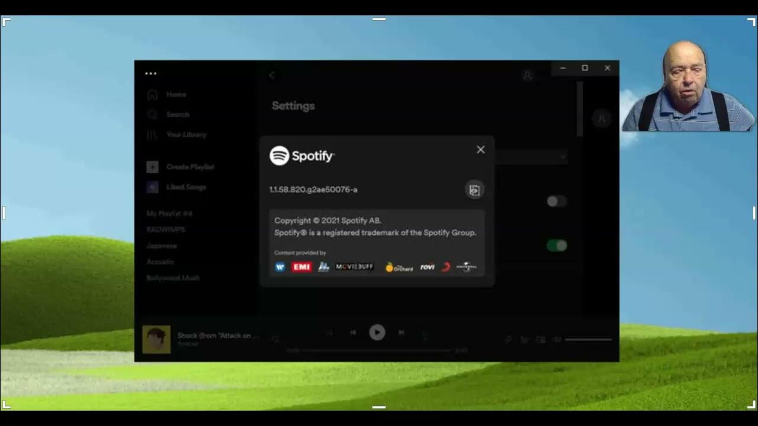Click The Orchard provider logo

tap(399, 267)
